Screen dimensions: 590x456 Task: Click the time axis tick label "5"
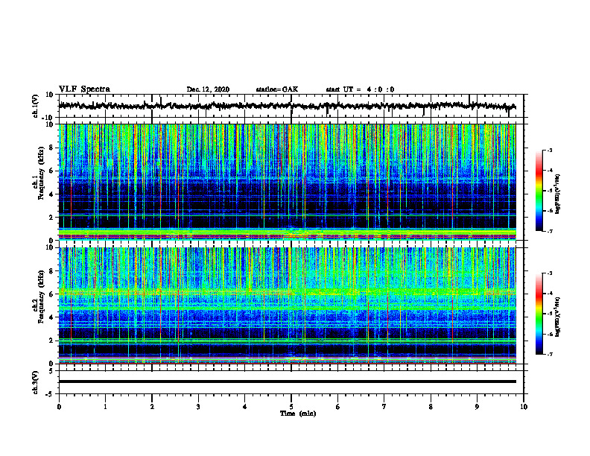click(x=291, y=407)
